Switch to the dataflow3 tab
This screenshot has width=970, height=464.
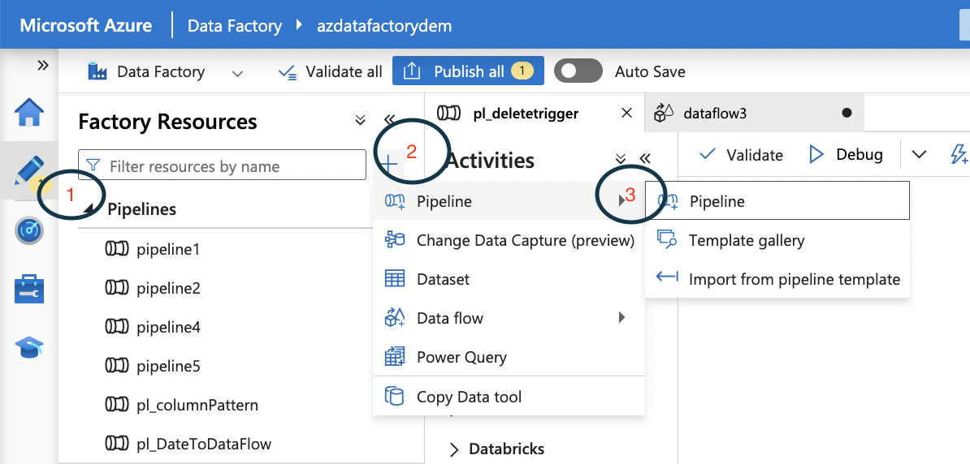tap(753, 113)
